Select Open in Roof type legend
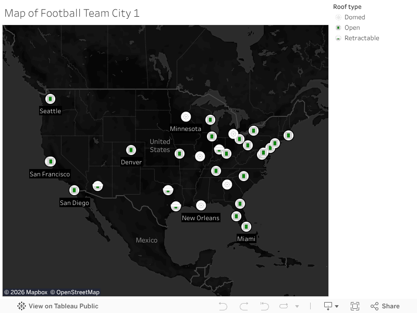This screenshot has height=313, width=417. point(352,28)
